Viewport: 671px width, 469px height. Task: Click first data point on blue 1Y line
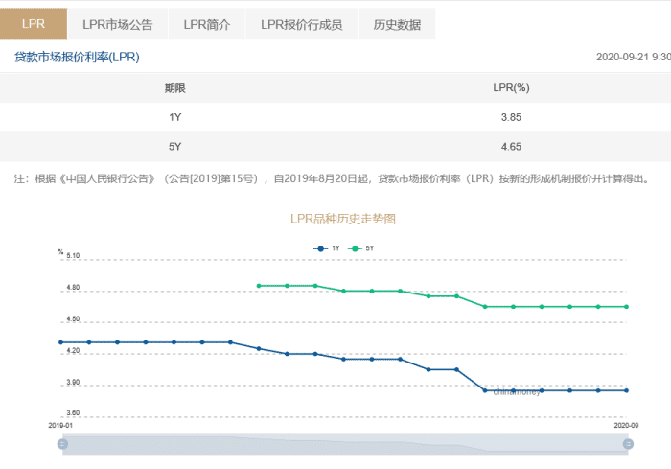60,342
